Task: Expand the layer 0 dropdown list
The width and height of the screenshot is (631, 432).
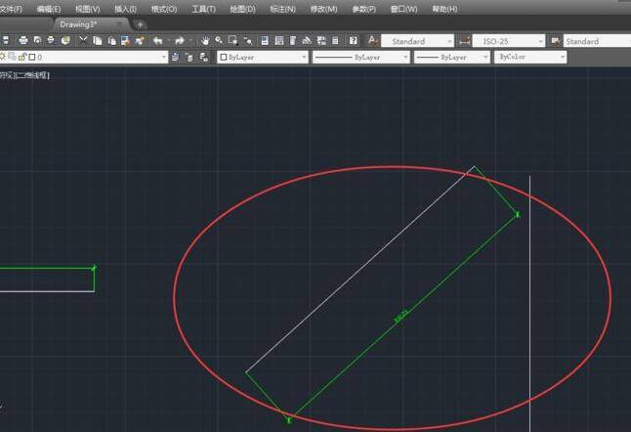Action: [162, 58]
